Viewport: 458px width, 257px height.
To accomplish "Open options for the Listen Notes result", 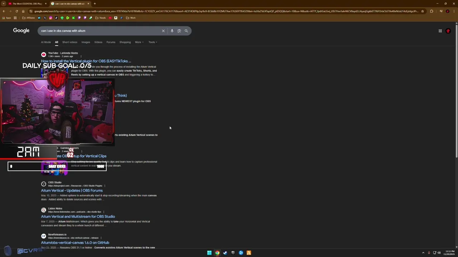I will (103, 212).
